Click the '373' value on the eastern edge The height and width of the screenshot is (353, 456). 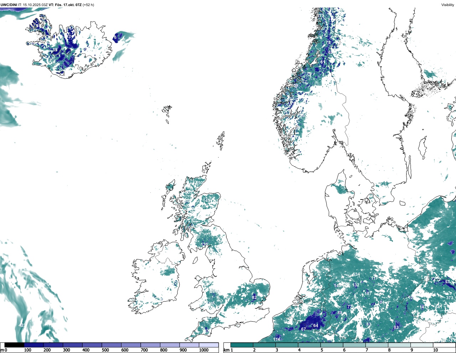point(450,298)
